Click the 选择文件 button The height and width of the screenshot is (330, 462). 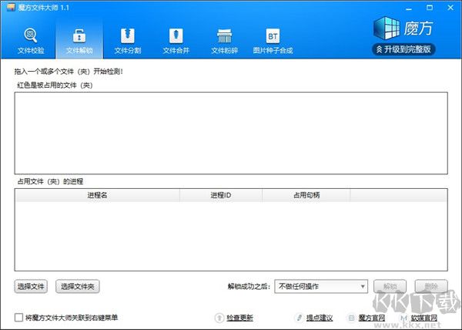tap(31, 287)
